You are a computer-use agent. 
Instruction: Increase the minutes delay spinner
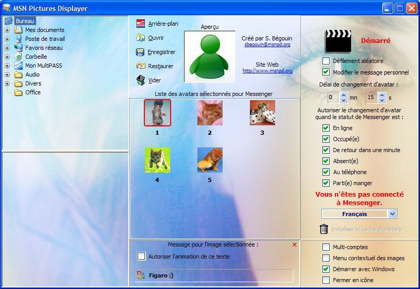[344, 95]
